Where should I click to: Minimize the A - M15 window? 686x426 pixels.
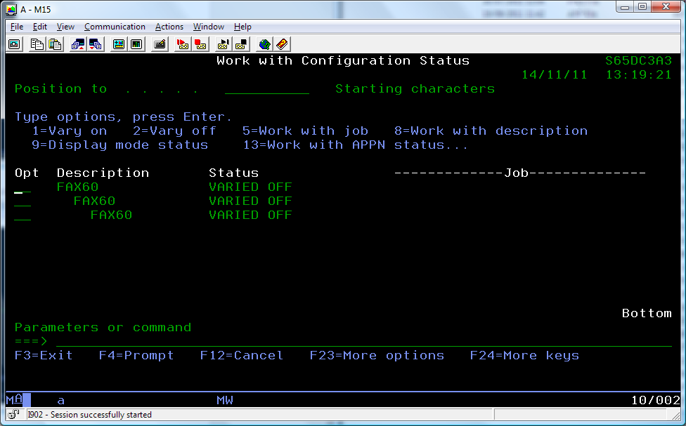tap(625, 7)
